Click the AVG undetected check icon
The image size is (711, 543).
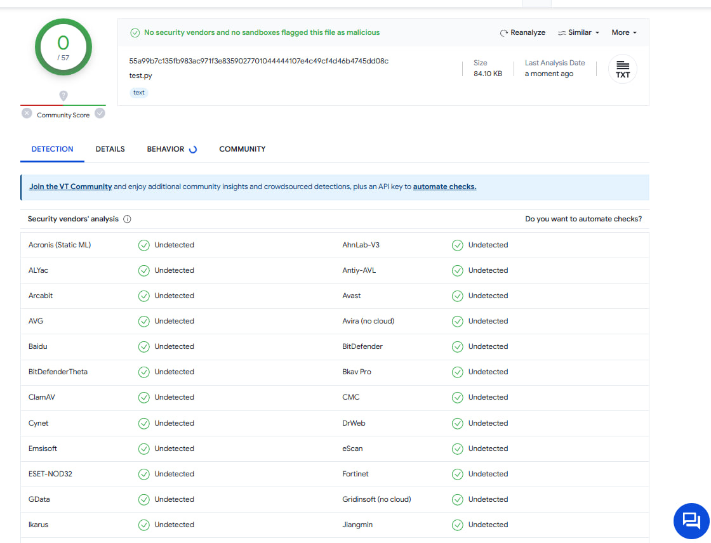(143, 322)
